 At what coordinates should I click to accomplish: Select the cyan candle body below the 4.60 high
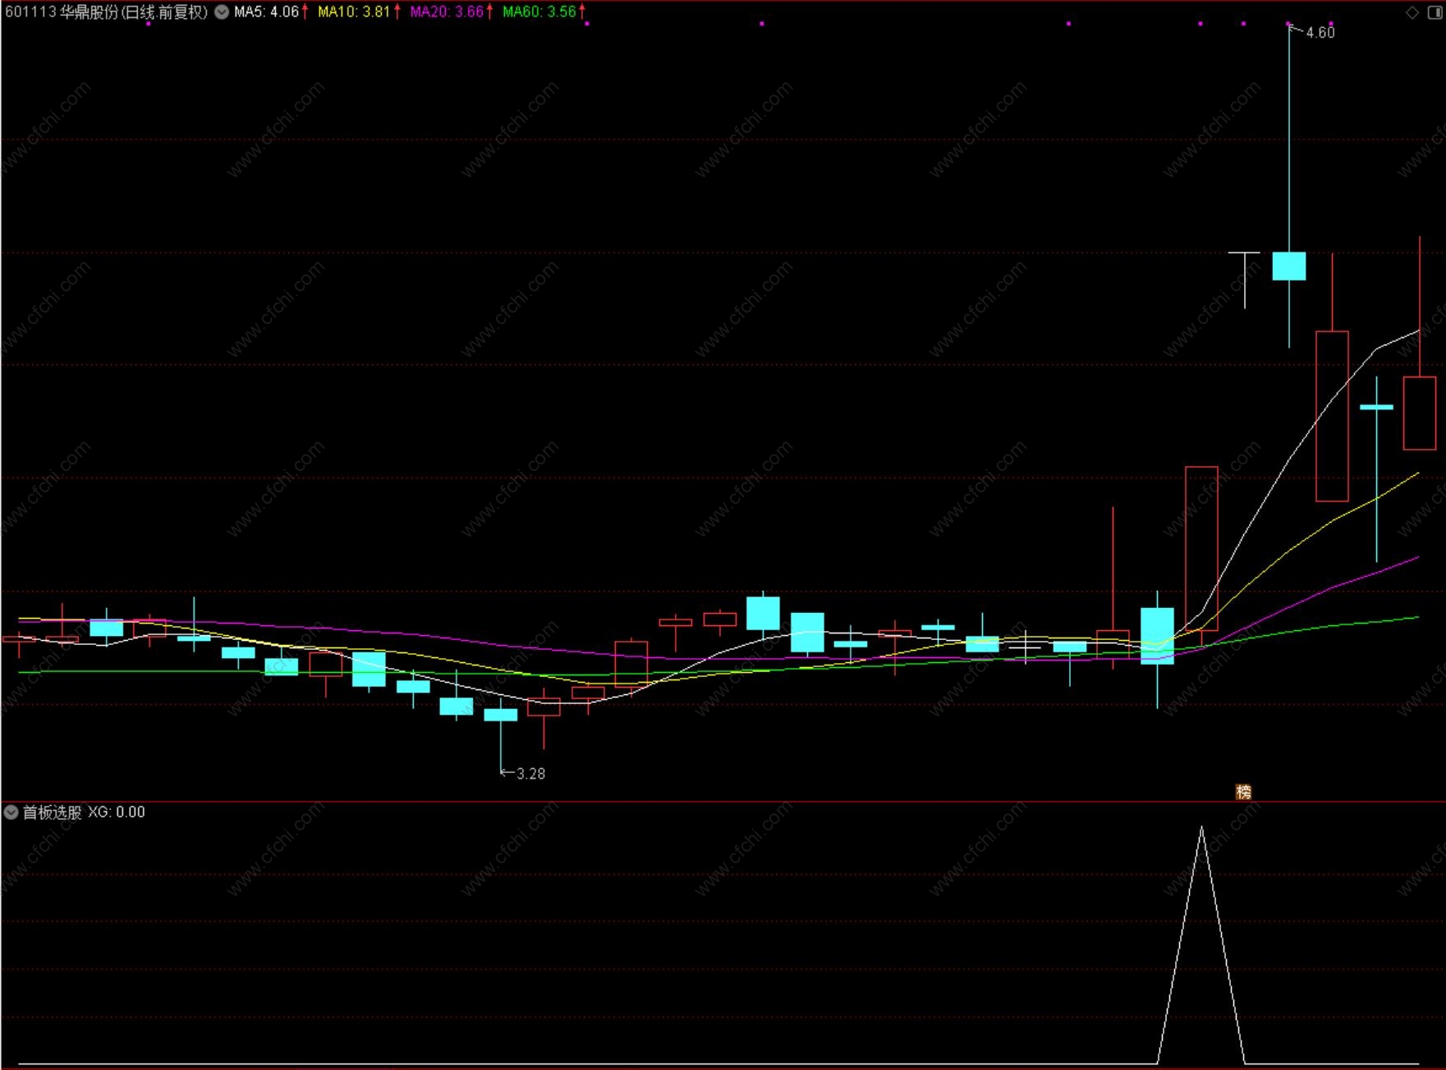click(1289, 267)
